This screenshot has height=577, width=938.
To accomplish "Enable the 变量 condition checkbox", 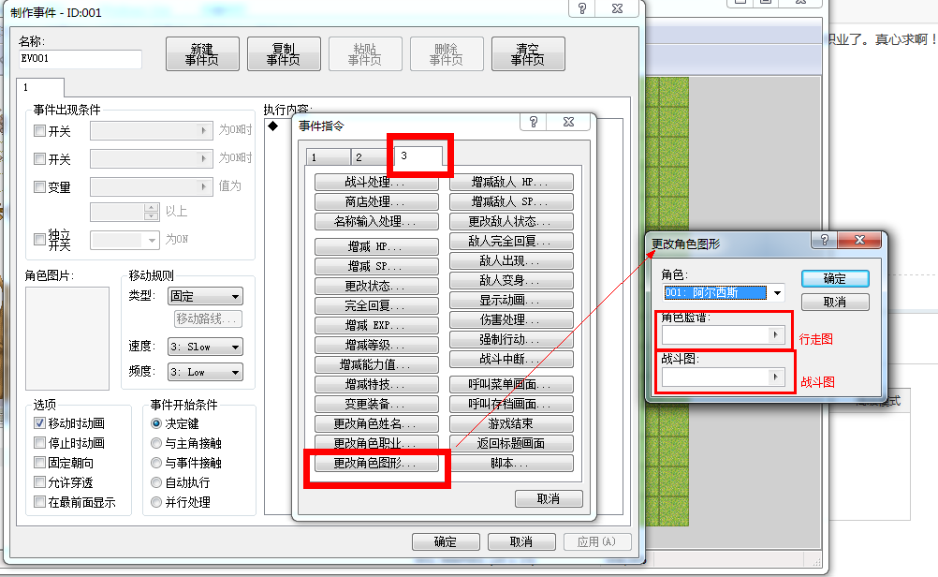I will 40,186.
